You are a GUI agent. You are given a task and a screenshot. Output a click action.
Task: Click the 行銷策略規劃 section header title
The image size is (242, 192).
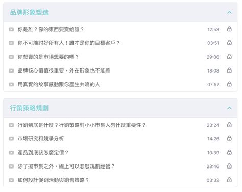[29, 108]
